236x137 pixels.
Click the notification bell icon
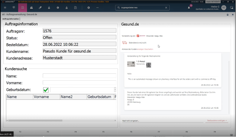189,8
